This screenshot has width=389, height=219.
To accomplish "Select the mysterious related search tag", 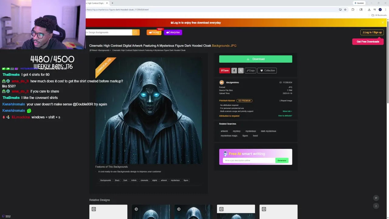I will [251, 131].
